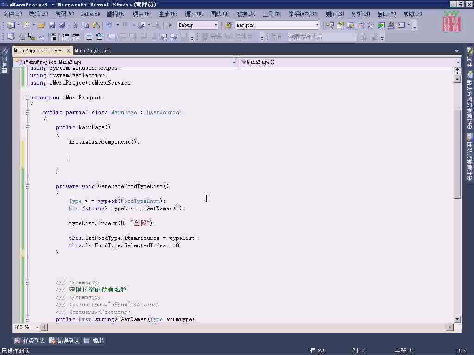
Task: Click the editor split bar handle
Action: coord(457,71)
